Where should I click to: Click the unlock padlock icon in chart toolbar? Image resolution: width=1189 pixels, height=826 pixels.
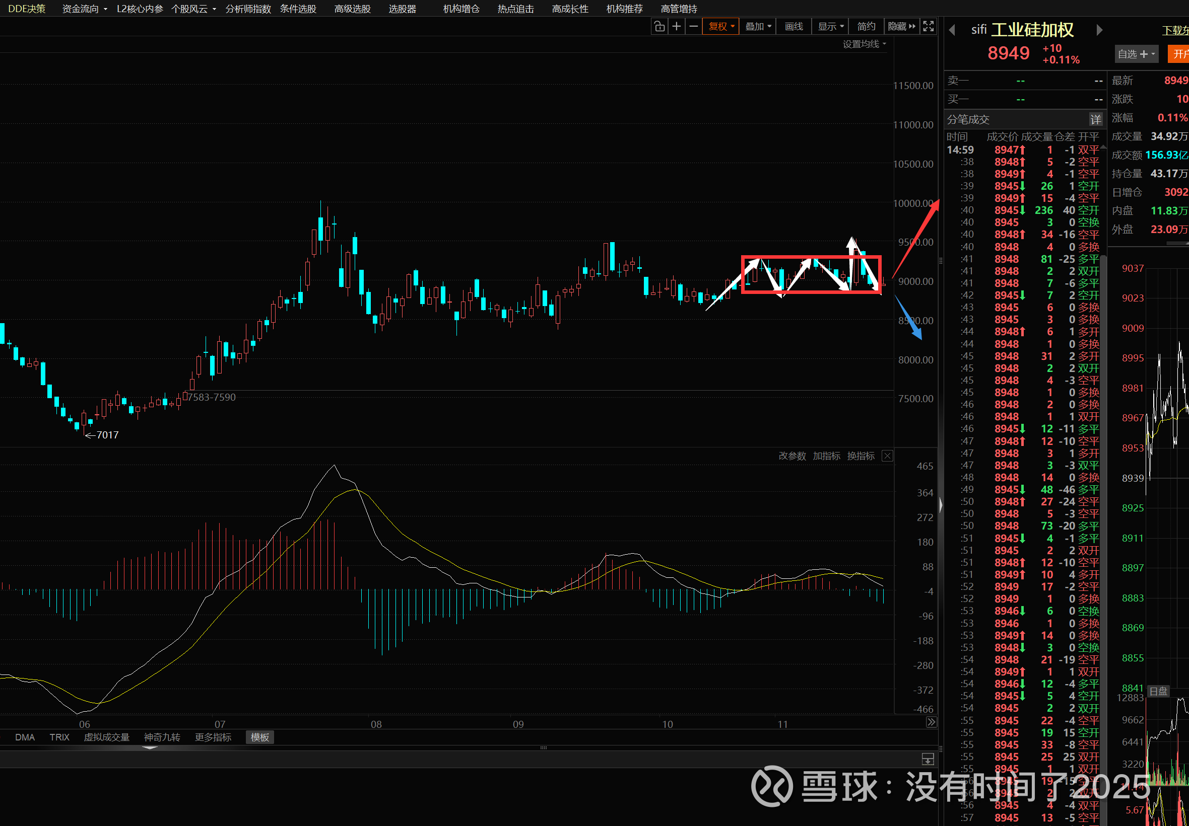tap(659, 26)
